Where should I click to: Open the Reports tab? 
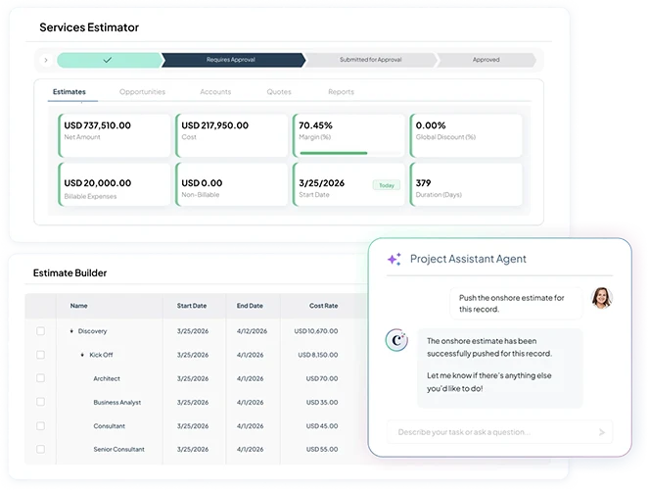[x=341, y=92]
